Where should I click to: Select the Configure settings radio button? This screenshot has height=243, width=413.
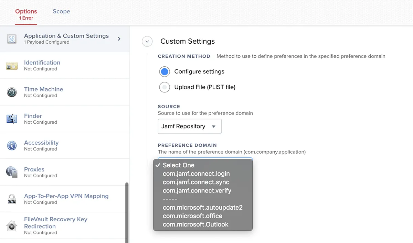pyautogui.click(x=165, y=71)
